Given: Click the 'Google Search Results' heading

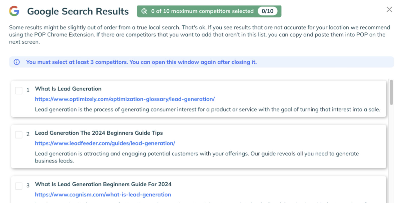Looking at the screenshot, I should [78, 11].
